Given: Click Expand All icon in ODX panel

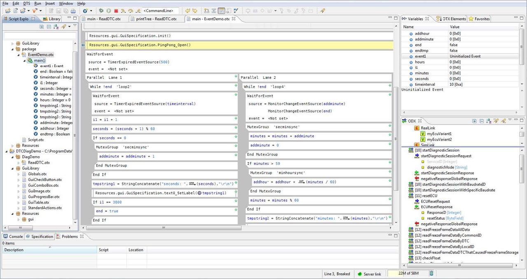Looking at the screenshot, I should point(474,121).
